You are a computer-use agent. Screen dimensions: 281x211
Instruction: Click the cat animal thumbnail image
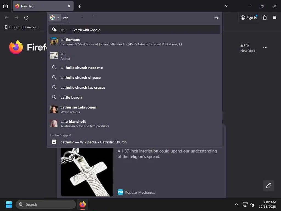coord(54,55)
